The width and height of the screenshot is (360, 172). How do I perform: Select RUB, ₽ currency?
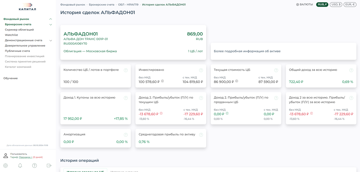click(322, 5)
